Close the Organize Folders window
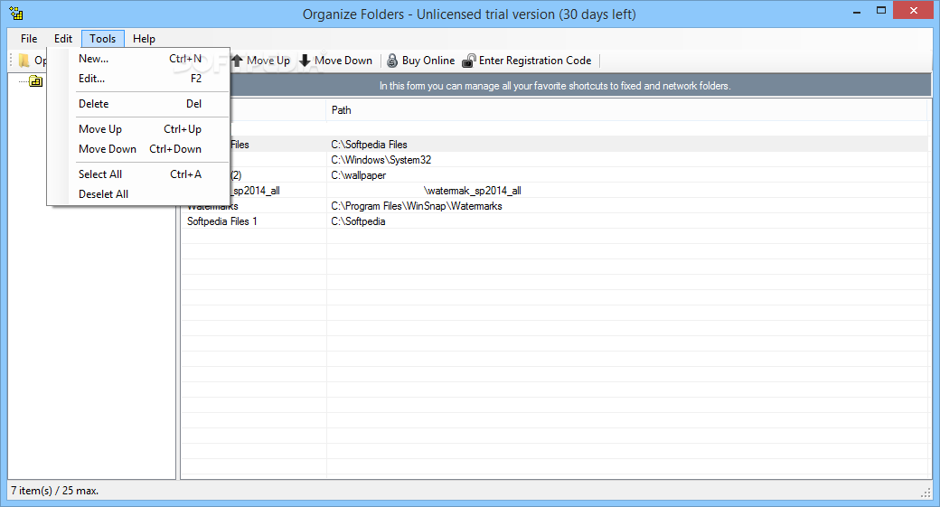Screen dimensions: 940x507 [x=913, y=11]
